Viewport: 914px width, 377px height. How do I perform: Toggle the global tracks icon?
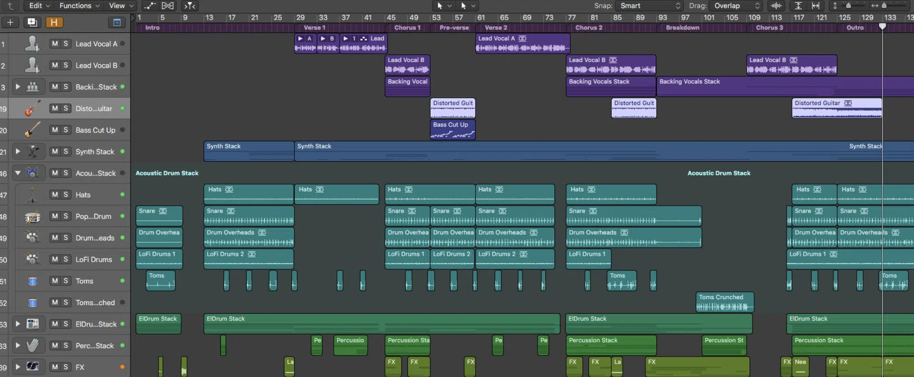point(117,22)
